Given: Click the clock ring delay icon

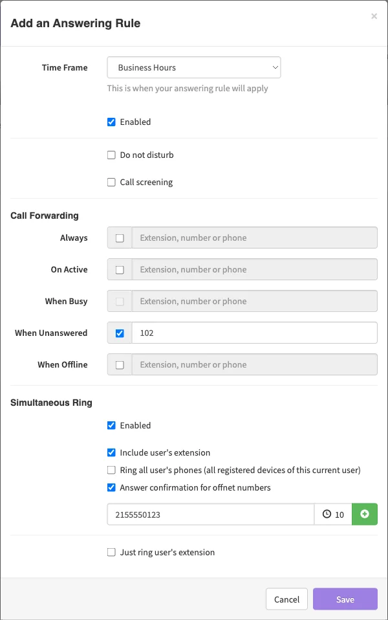Looking at the screenshot, I should click(327, 514).
